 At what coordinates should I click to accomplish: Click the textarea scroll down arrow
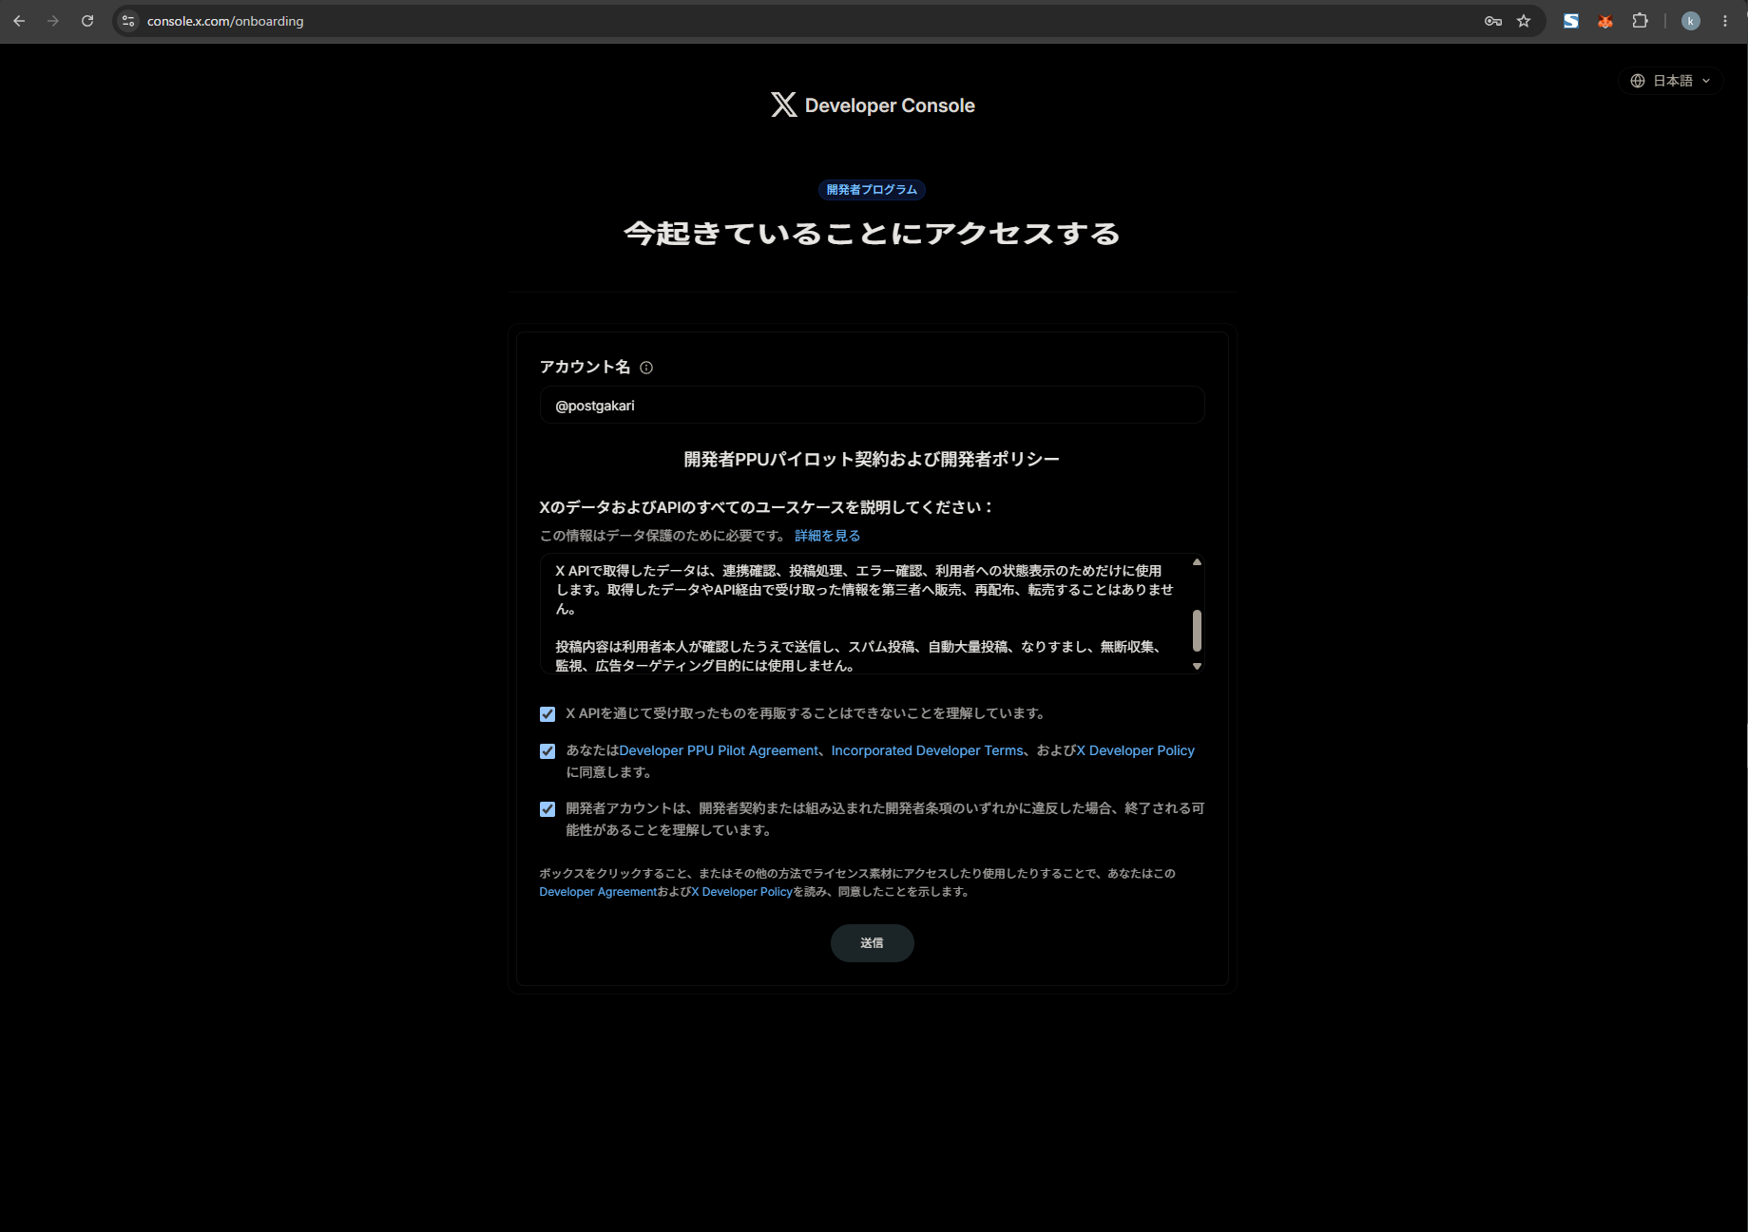click(x=1197, y=666)
